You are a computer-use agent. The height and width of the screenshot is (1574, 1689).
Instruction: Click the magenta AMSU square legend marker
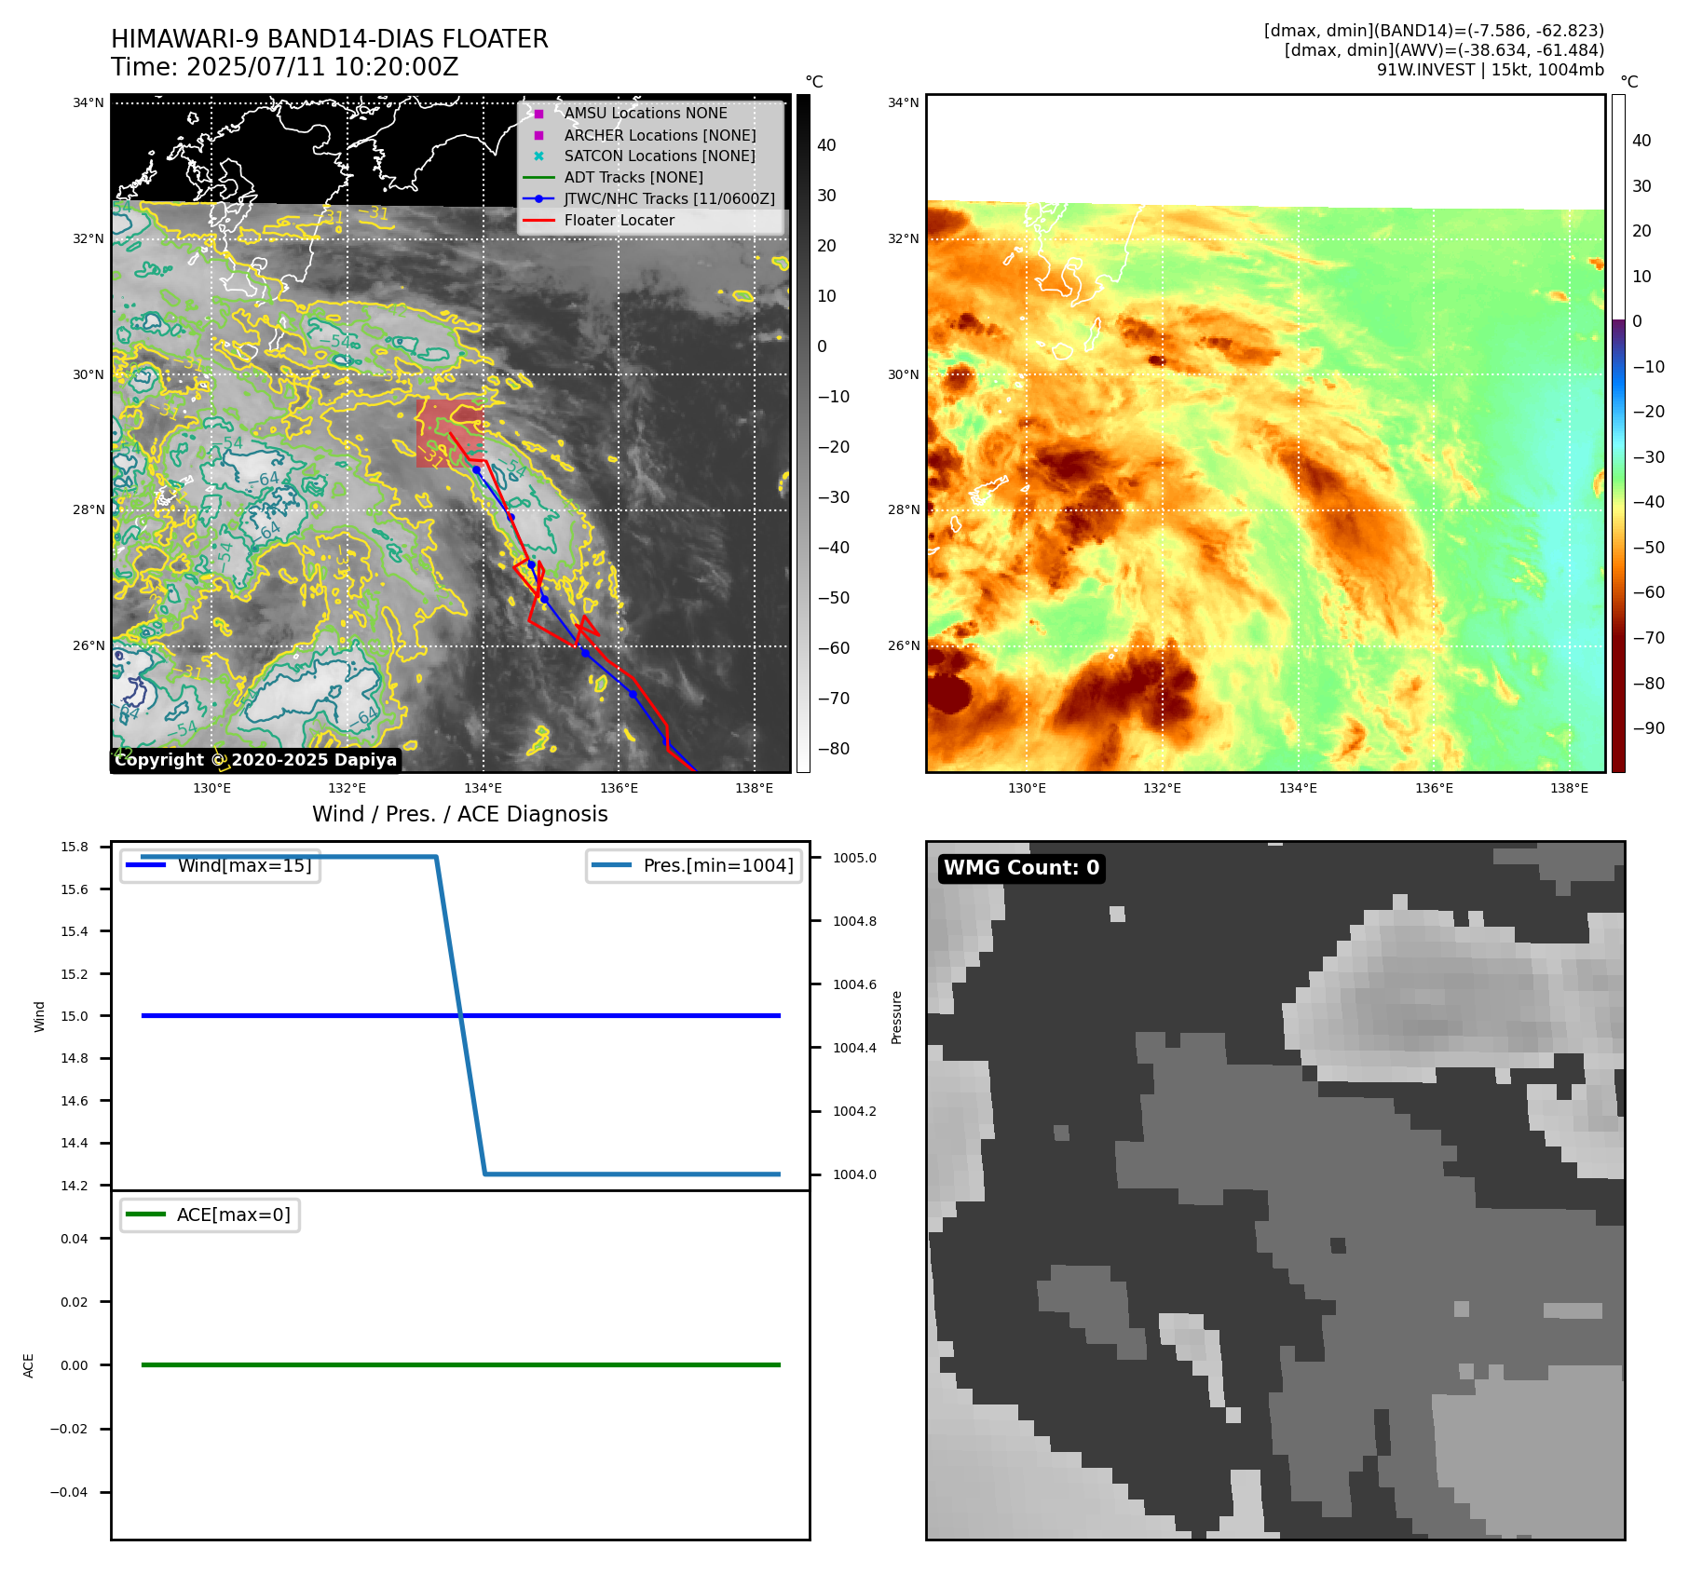(538, 114)
